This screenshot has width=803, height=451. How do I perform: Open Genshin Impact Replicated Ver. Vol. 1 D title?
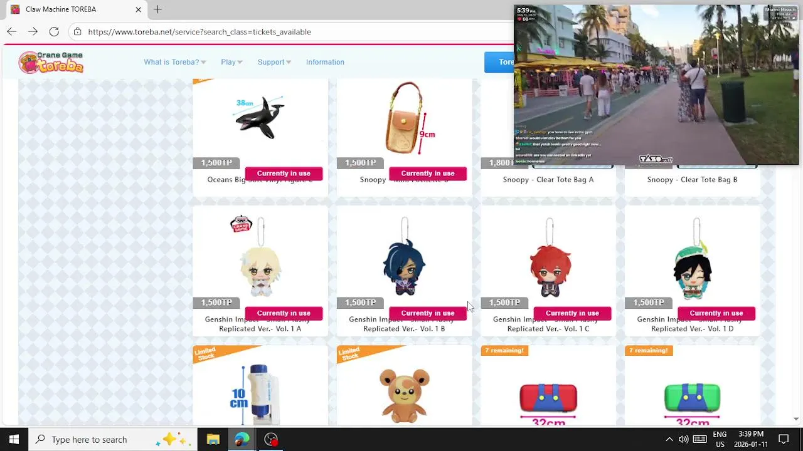(x=692, y=324)
